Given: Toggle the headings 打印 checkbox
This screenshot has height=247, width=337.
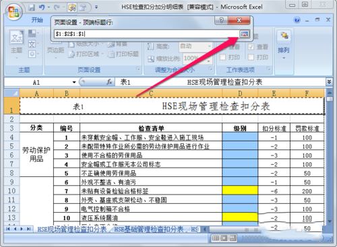Looking at the screenshot, I should [x=251, y=57].
